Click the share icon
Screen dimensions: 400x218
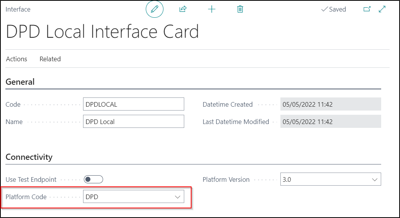coord(183,9)
